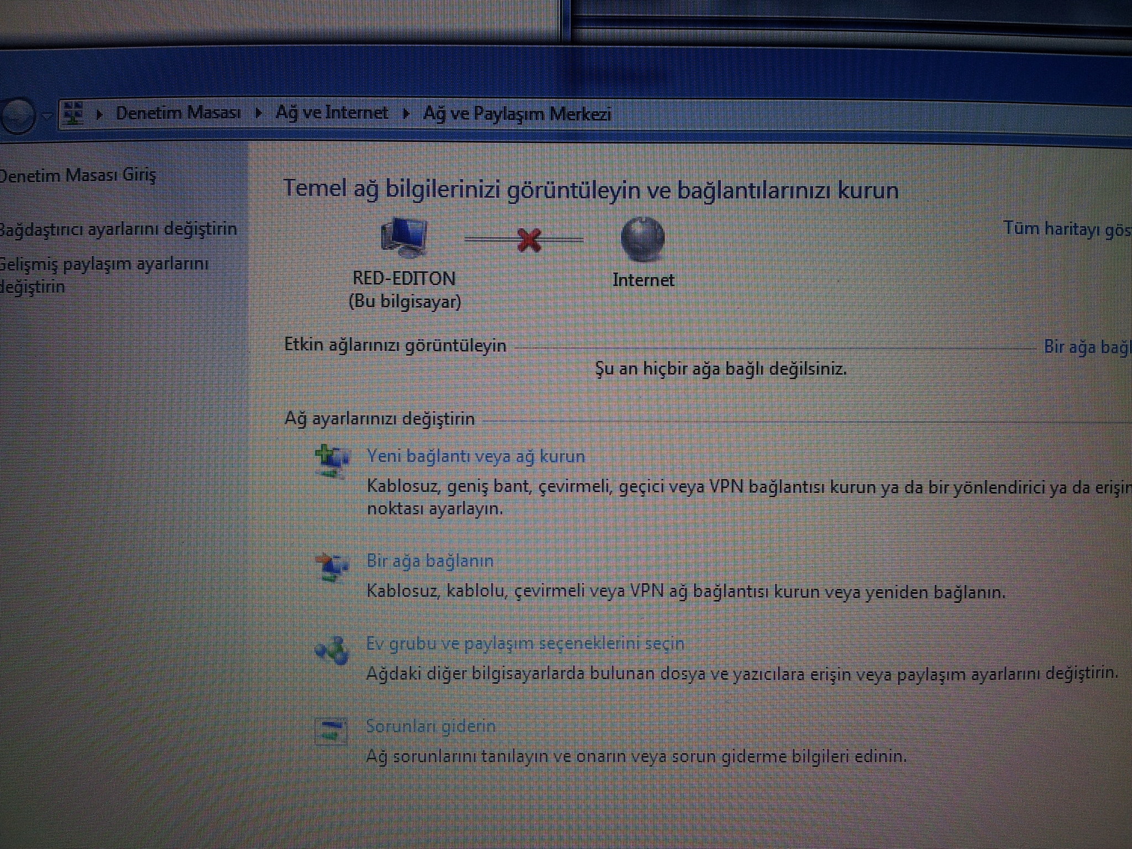Click the Internet globe icon
Screen dimensions: 1132x849
642,239
